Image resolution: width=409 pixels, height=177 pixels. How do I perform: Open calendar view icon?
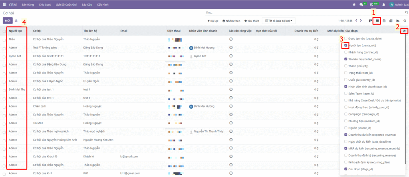384,21
